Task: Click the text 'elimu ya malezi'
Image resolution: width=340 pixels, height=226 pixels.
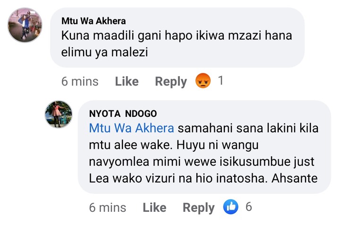Action: [x=105, y=52]
